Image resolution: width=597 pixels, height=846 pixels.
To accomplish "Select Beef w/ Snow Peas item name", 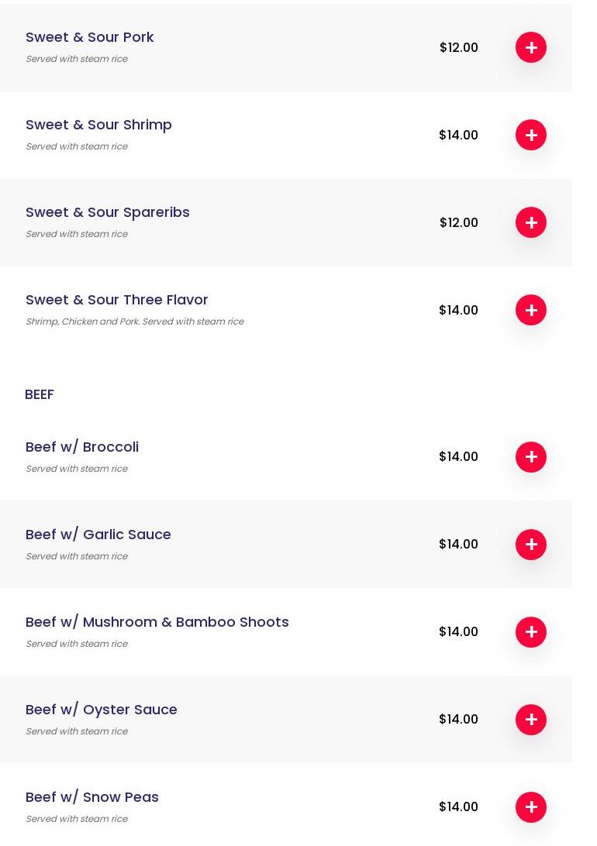I will click(92, 797).
